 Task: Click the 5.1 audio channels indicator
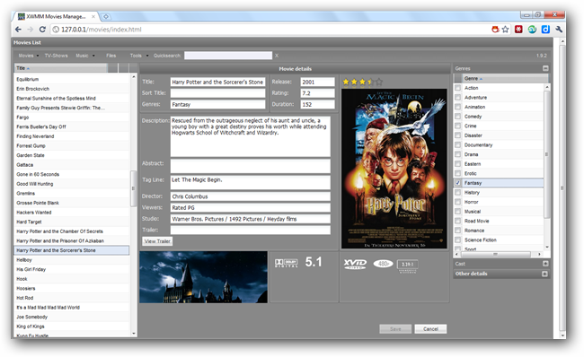[x=314, y=262]
